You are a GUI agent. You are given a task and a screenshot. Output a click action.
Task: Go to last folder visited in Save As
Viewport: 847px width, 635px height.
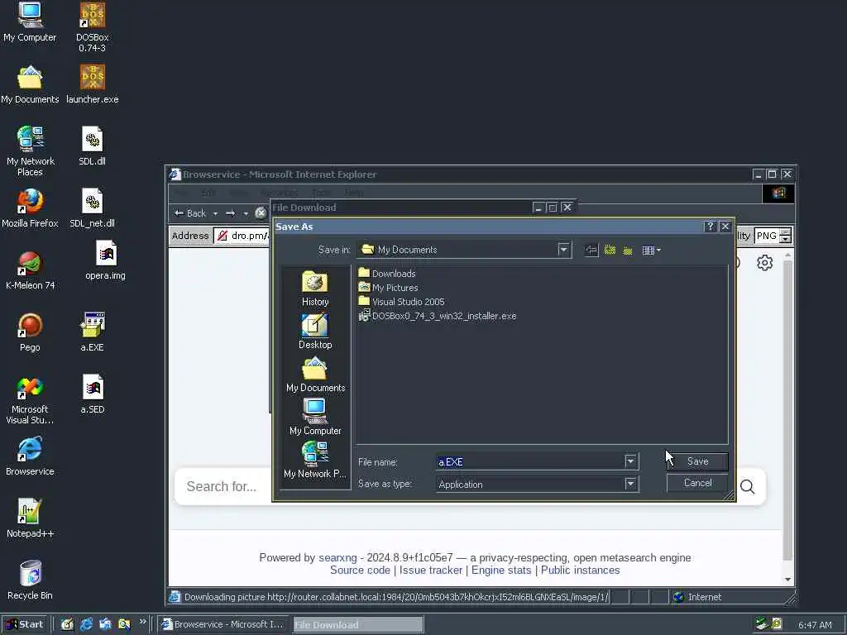click(591, 250)
